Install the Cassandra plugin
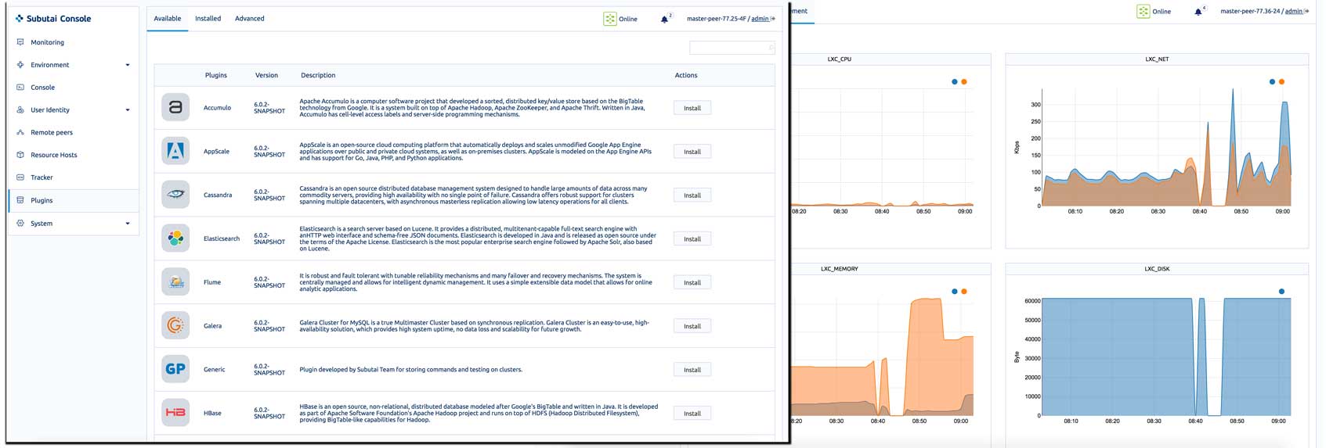Image resolution: width=1326 pixels, height=448 pixels. tap(692, 195)
